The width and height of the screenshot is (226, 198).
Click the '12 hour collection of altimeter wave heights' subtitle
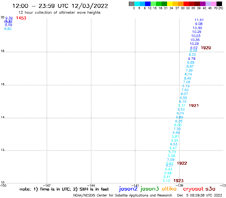pyautogui.click(x=59, y=12)
